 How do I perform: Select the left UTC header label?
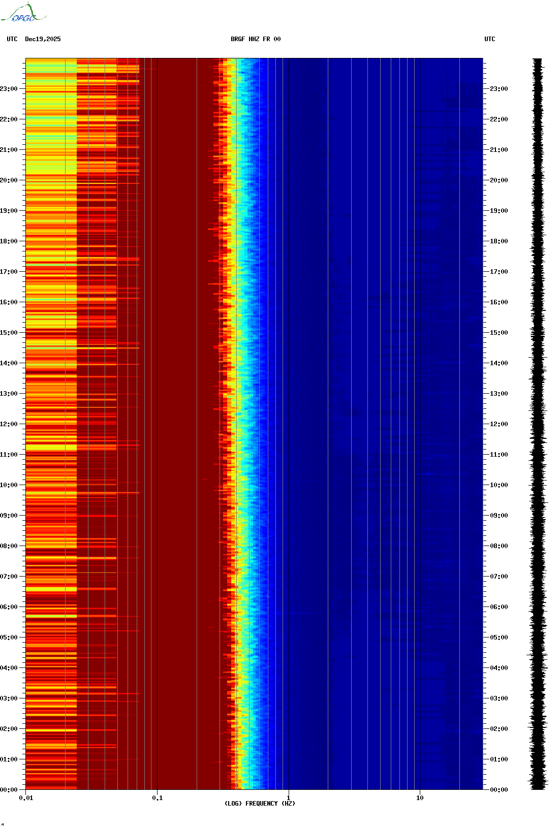(x=12, y=39)
